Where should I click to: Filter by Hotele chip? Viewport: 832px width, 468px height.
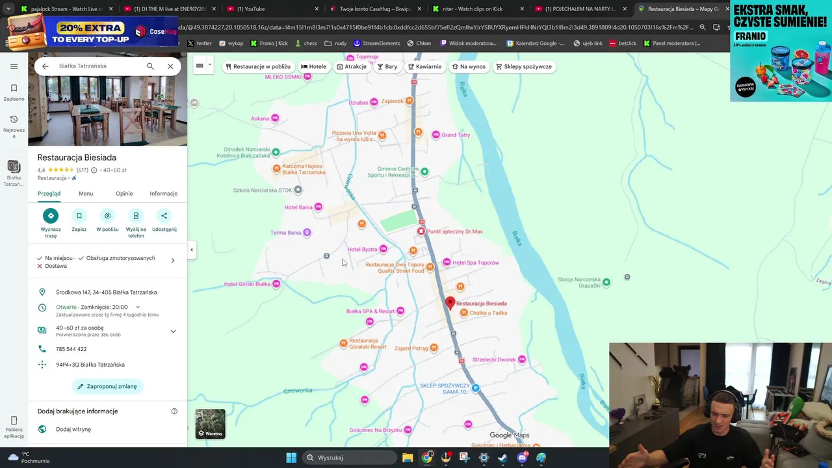pyautogui.click(x=314, y=66)
